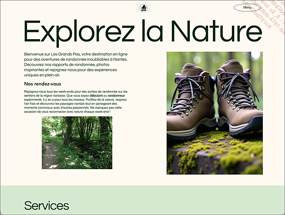285x215 pixels.
Task: Click the hiking boots photo
Action: tap(214, 113)
